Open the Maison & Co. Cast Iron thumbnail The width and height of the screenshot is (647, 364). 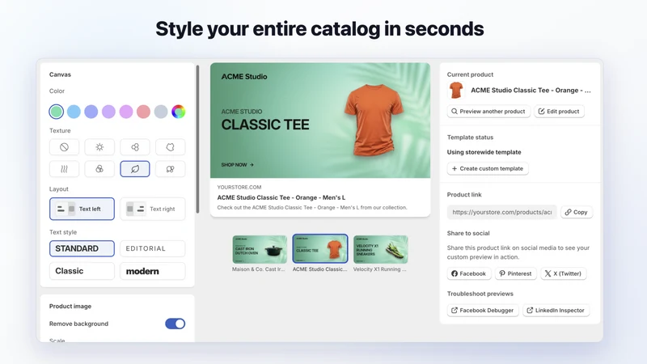pos(260,249)
